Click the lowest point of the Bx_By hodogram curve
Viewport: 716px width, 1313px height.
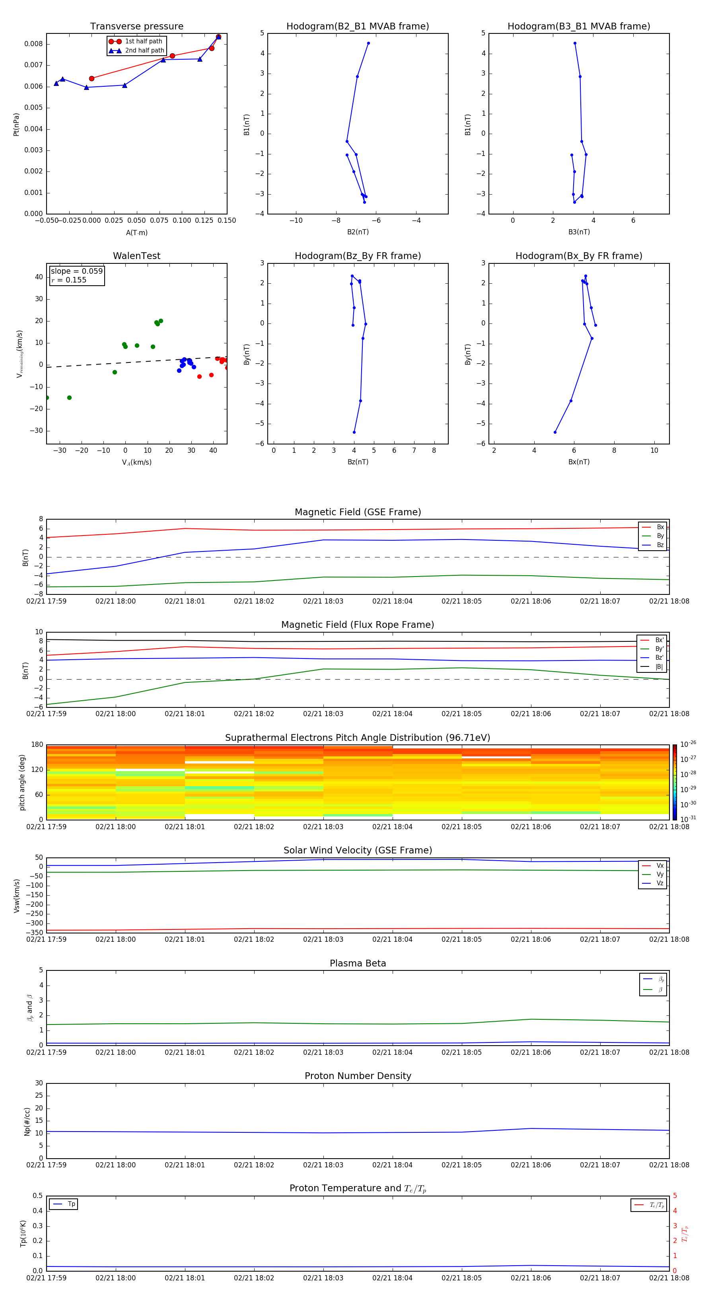click(x=555, y=432)
